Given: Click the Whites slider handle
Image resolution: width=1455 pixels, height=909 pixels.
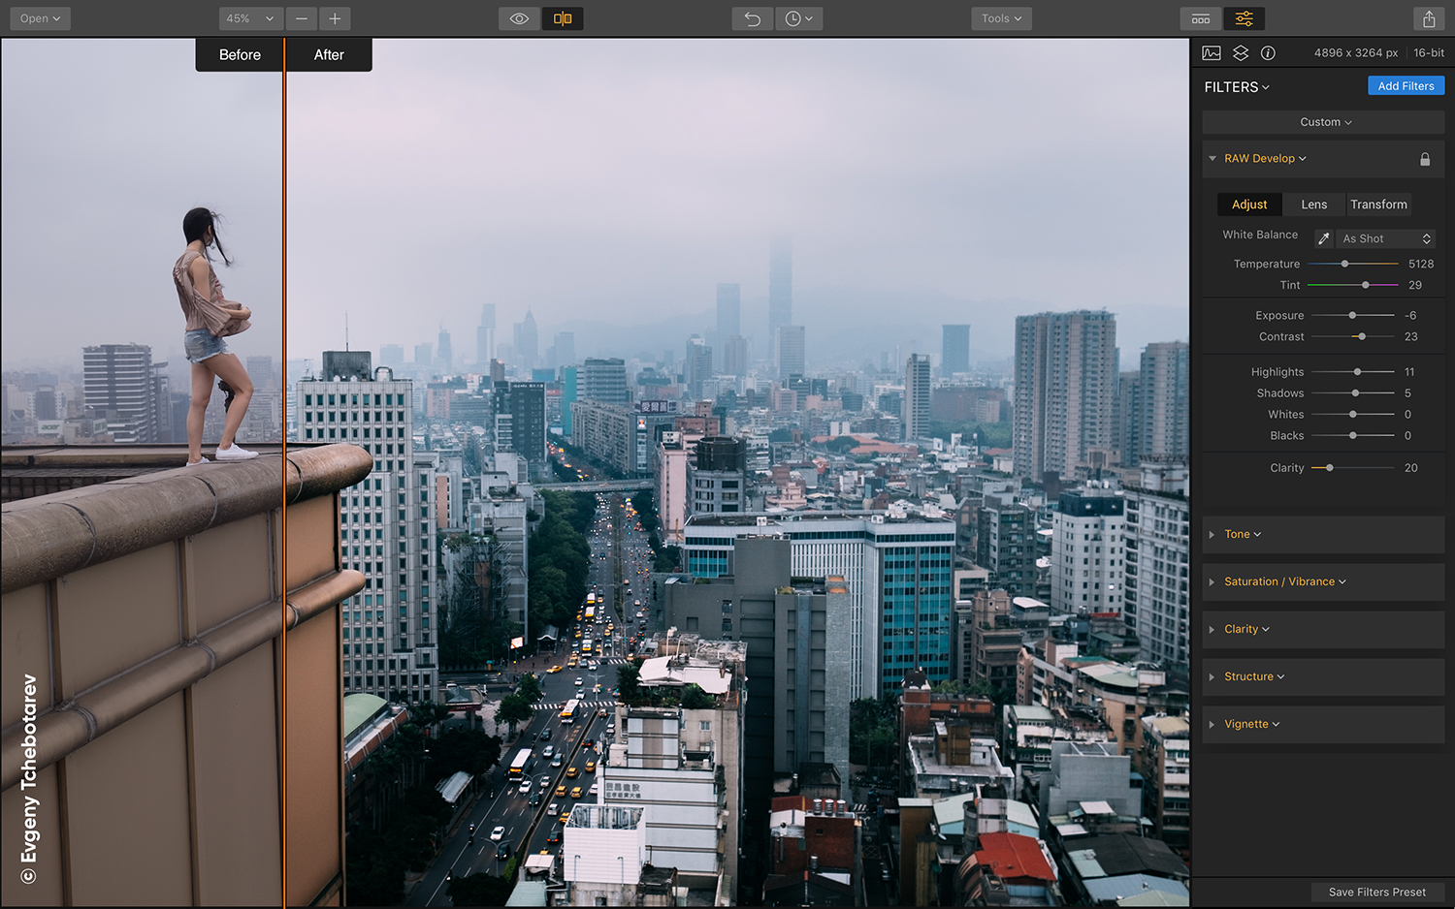Looking at the screenshot, I should [1353, 415].
